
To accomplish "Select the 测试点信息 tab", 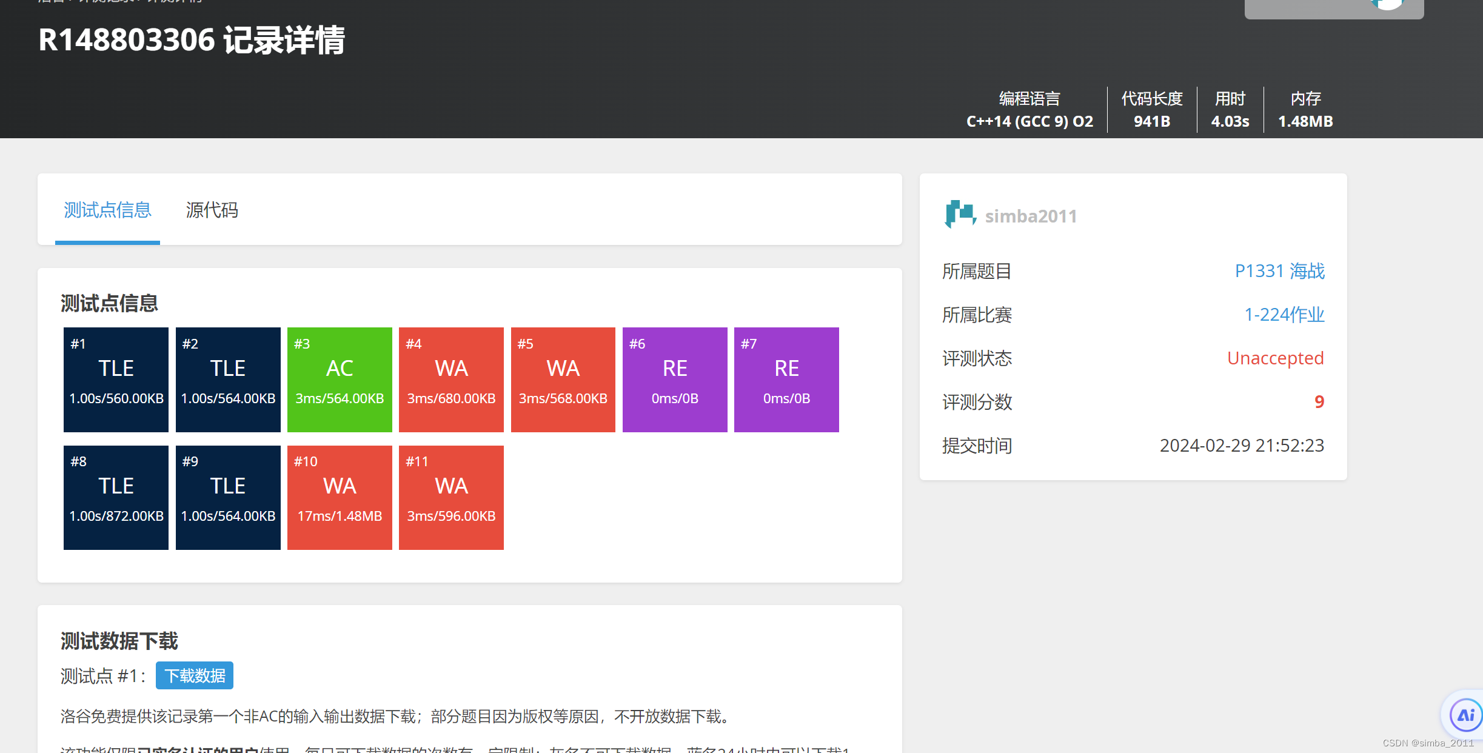I will click(107, 210).
